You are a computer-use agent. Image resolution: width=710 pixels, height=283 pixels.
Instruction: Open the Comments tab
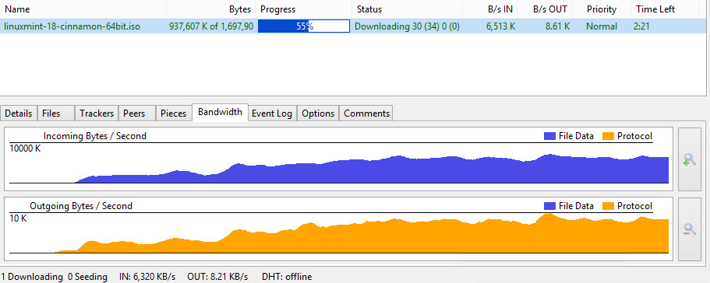pos(366,114)
